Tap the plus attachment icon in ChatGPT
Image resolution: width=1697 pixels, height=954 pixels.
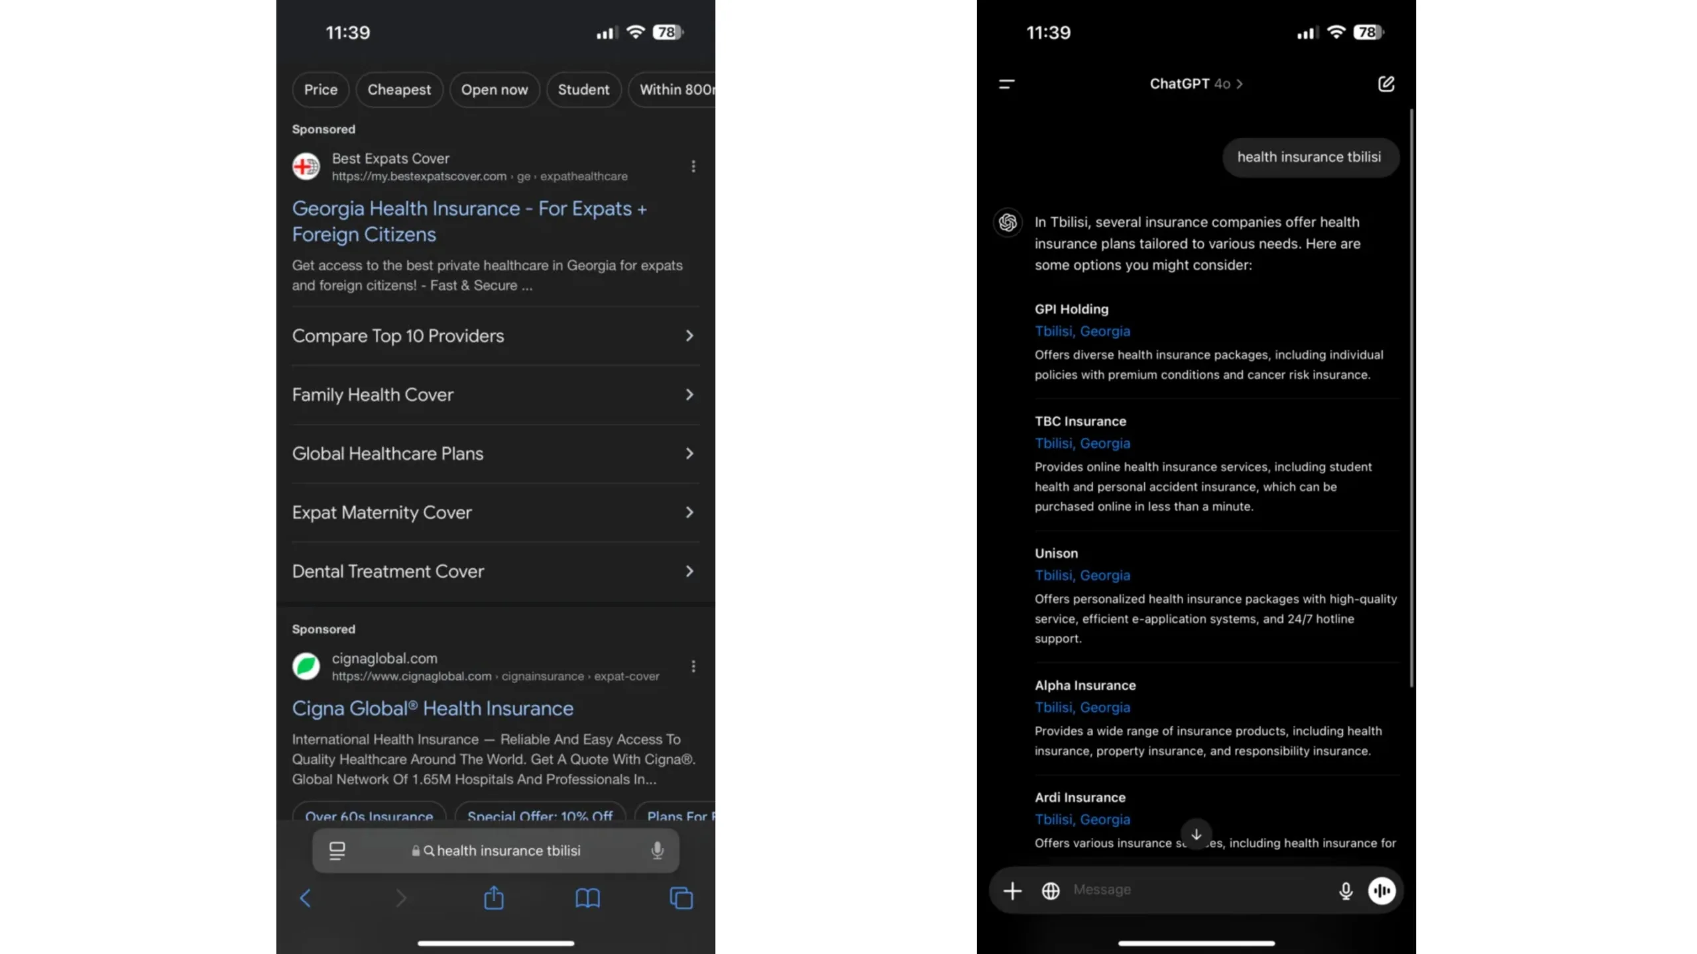[1012, 891]
